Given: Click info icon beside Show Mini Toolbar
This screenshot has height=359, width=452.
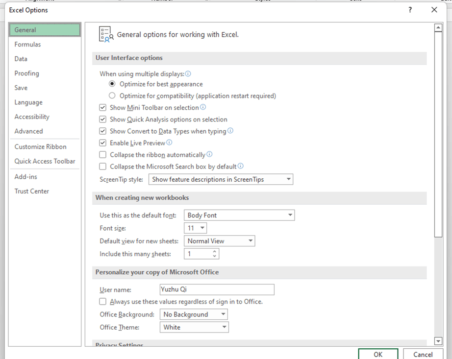Looking at the screenshot, I should 203,107.
